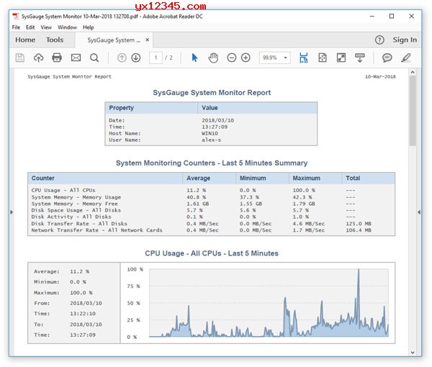Screen dimensions: 432x367
Task: Click the 'WIN10' host name value
Action: click(210, 133)
